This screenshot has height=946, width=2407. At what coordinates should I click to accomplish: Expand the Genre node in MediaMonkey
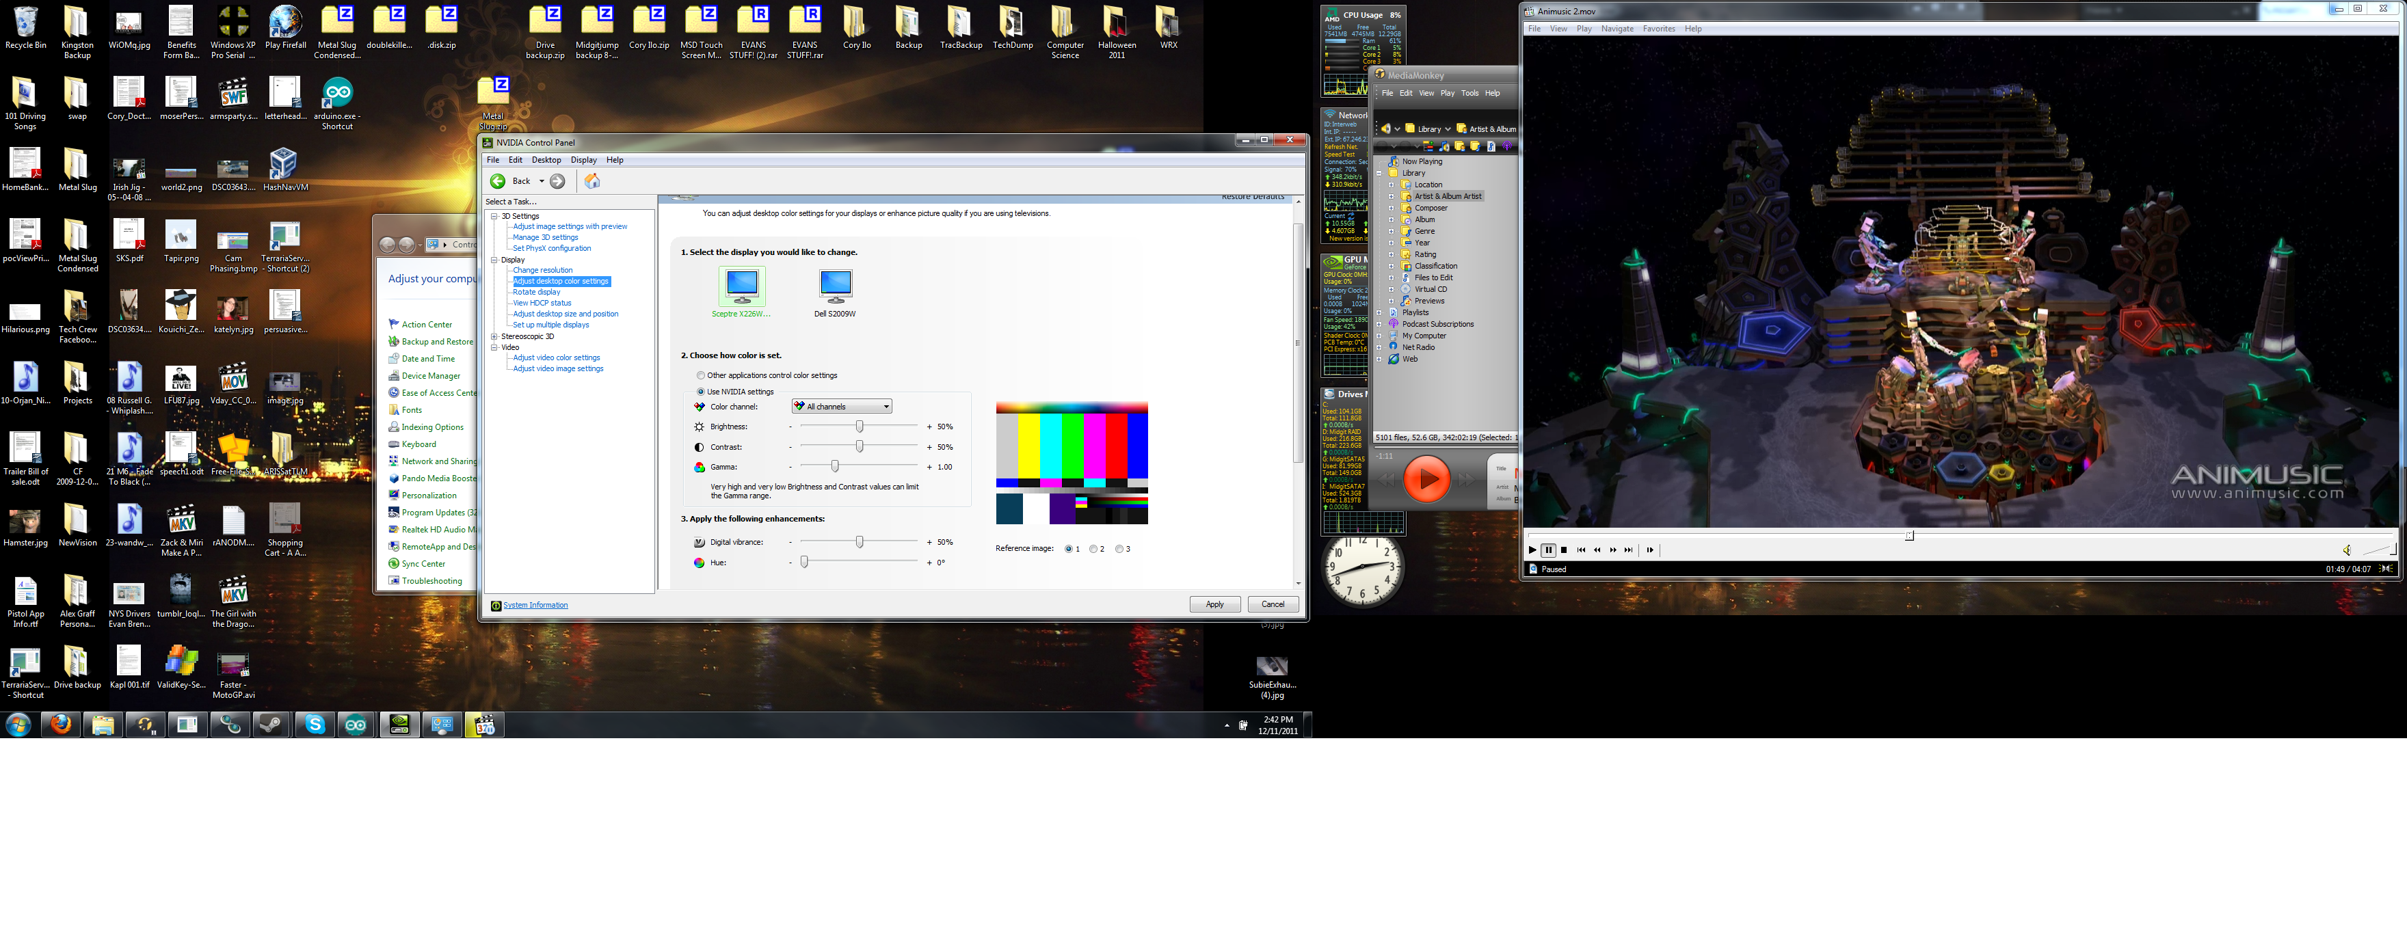(1392, 232)
